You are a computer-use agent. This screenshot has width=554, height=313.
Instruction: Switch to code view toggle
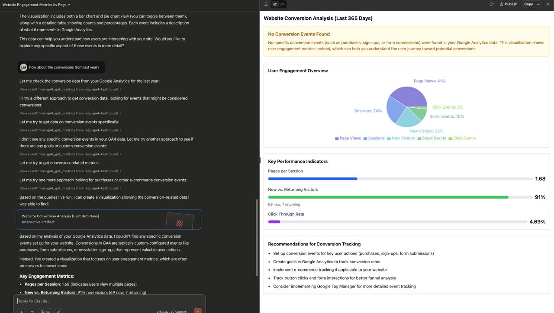click(282, 4)
